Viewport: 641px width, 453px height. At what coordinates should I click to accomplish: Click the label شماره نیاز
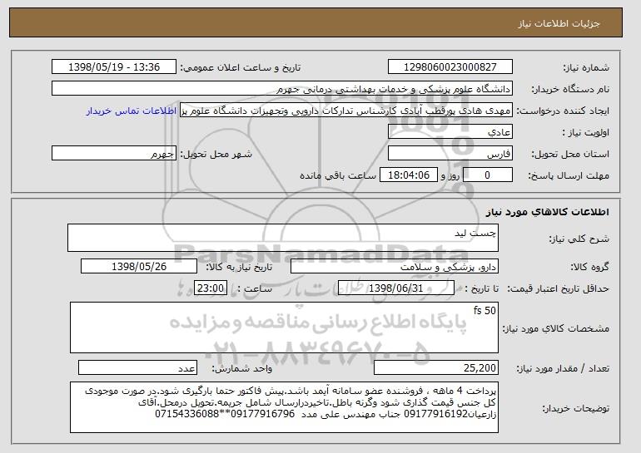(586, 68)
